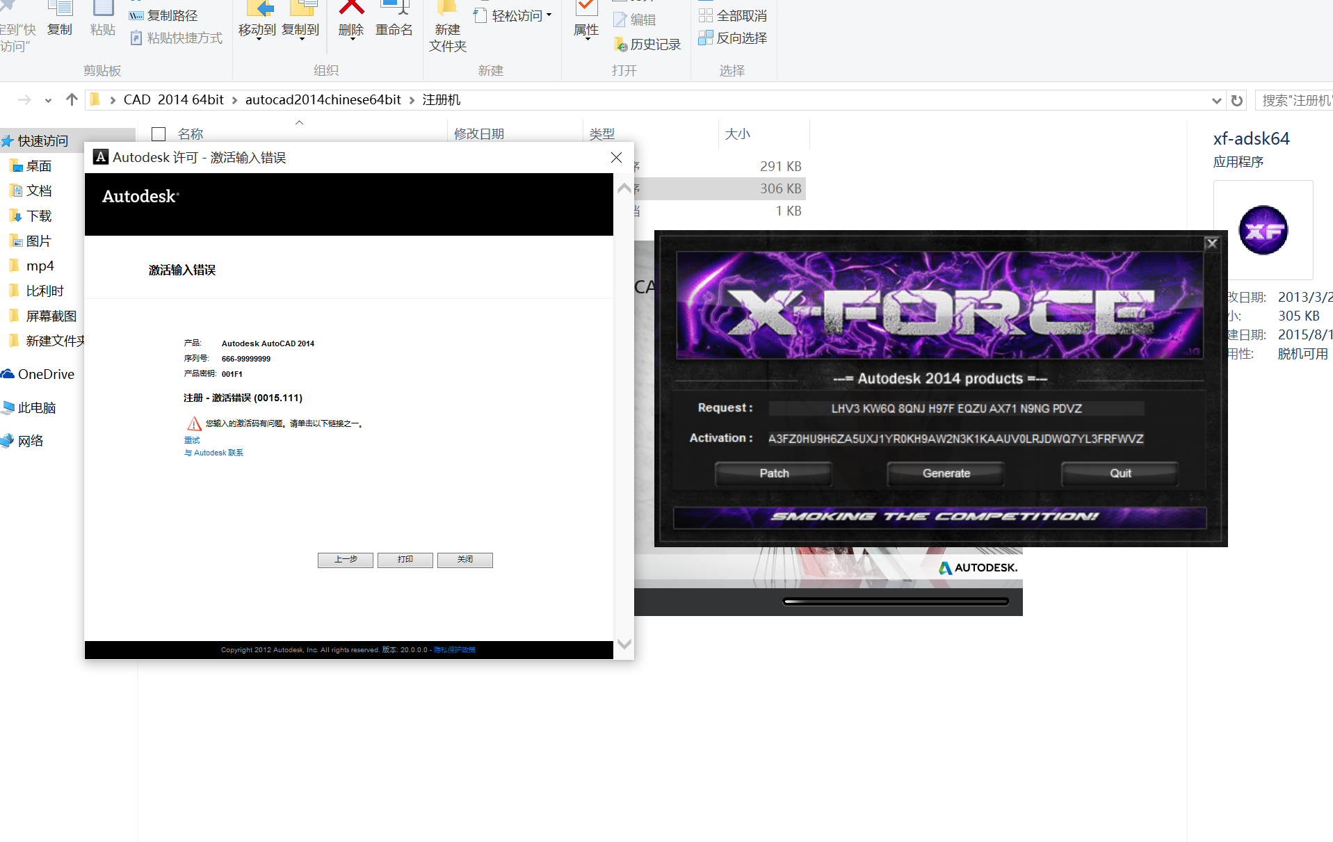The height and width of the screenshot is (842, 1333).
Task: Click Invert selection (反向选择)
Action: click(733, 38)
